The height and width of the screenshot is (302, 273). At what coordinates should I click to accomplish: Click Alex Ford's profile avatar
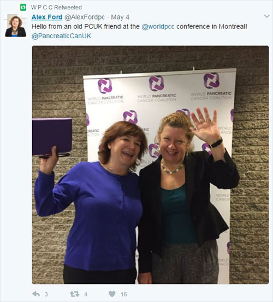pos(16,25)
